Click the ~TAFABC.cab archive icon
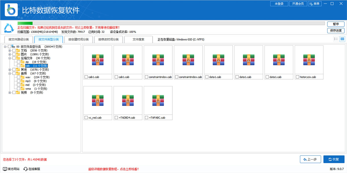Screen dimensions: 347x173 coord(158,100)
